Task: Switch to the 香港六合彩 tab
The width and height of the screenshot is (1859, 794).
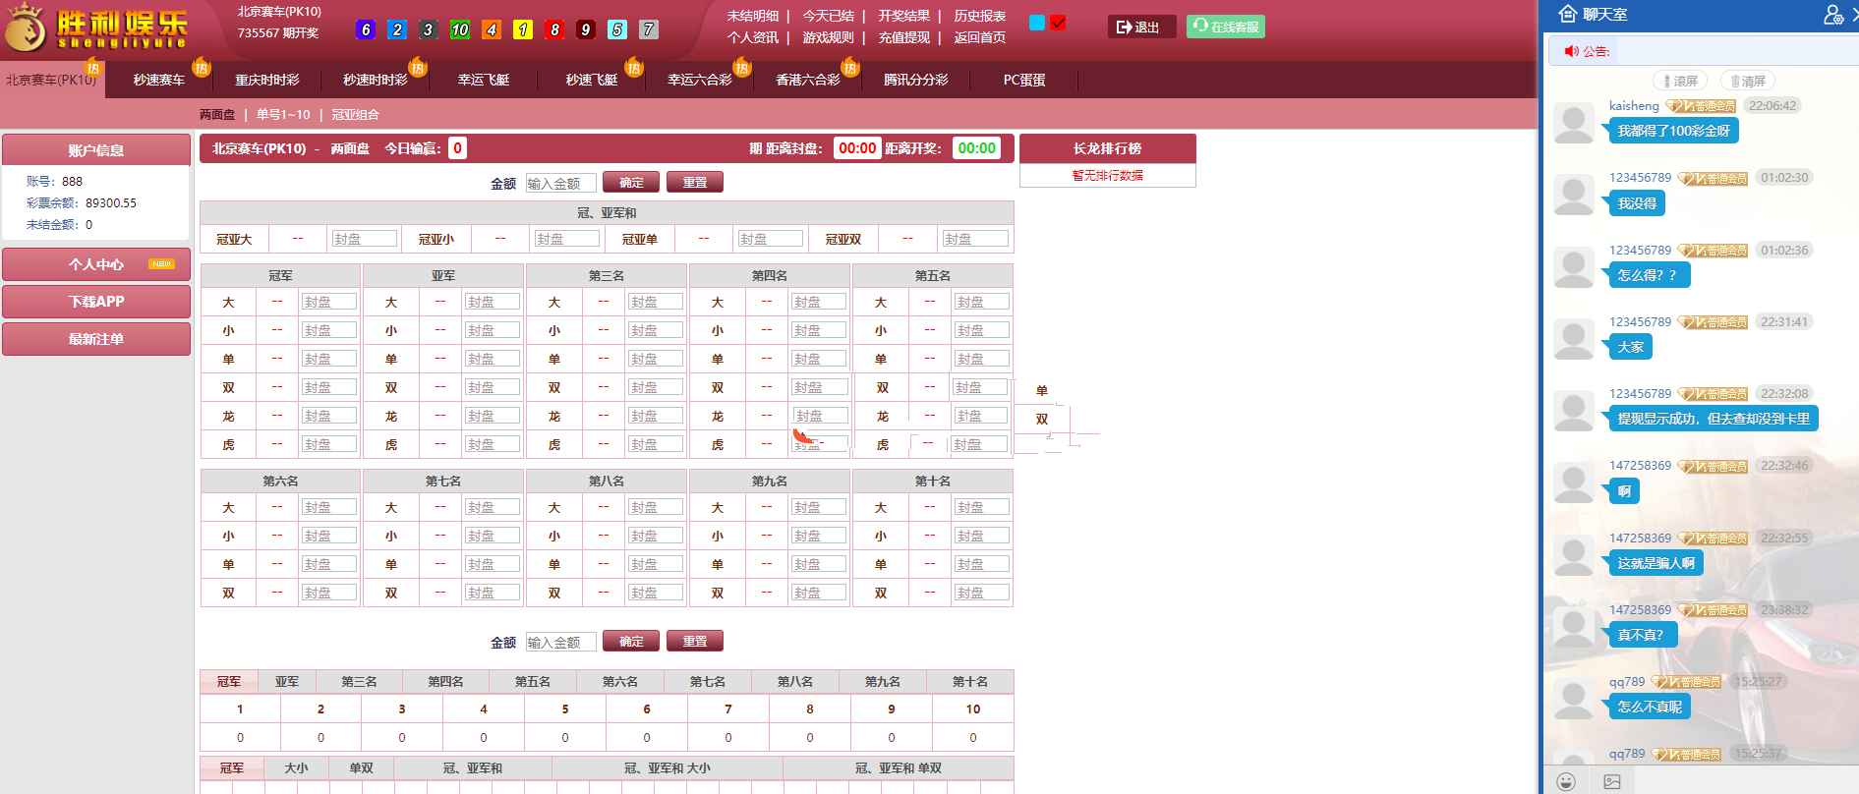Action: (807, 80)
